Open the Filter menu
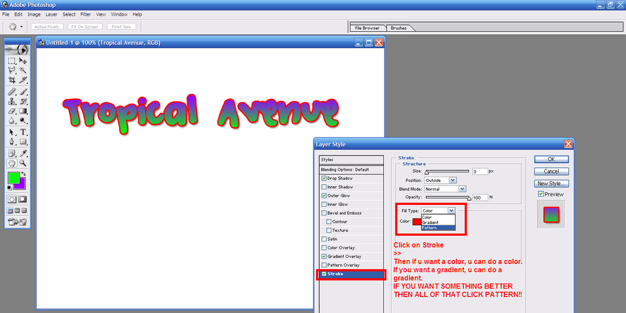Viewport: 626px width, 313px height. click(x=86, y=14)
